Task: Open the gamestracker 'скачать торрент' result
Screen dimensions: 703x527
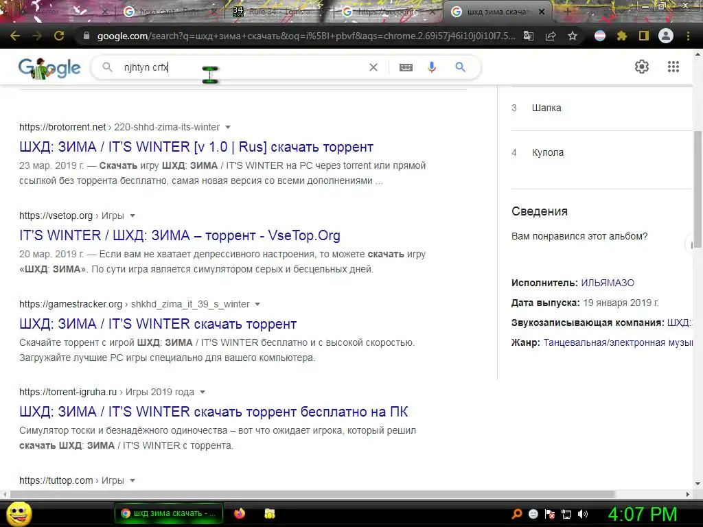Action: [158, 324]
